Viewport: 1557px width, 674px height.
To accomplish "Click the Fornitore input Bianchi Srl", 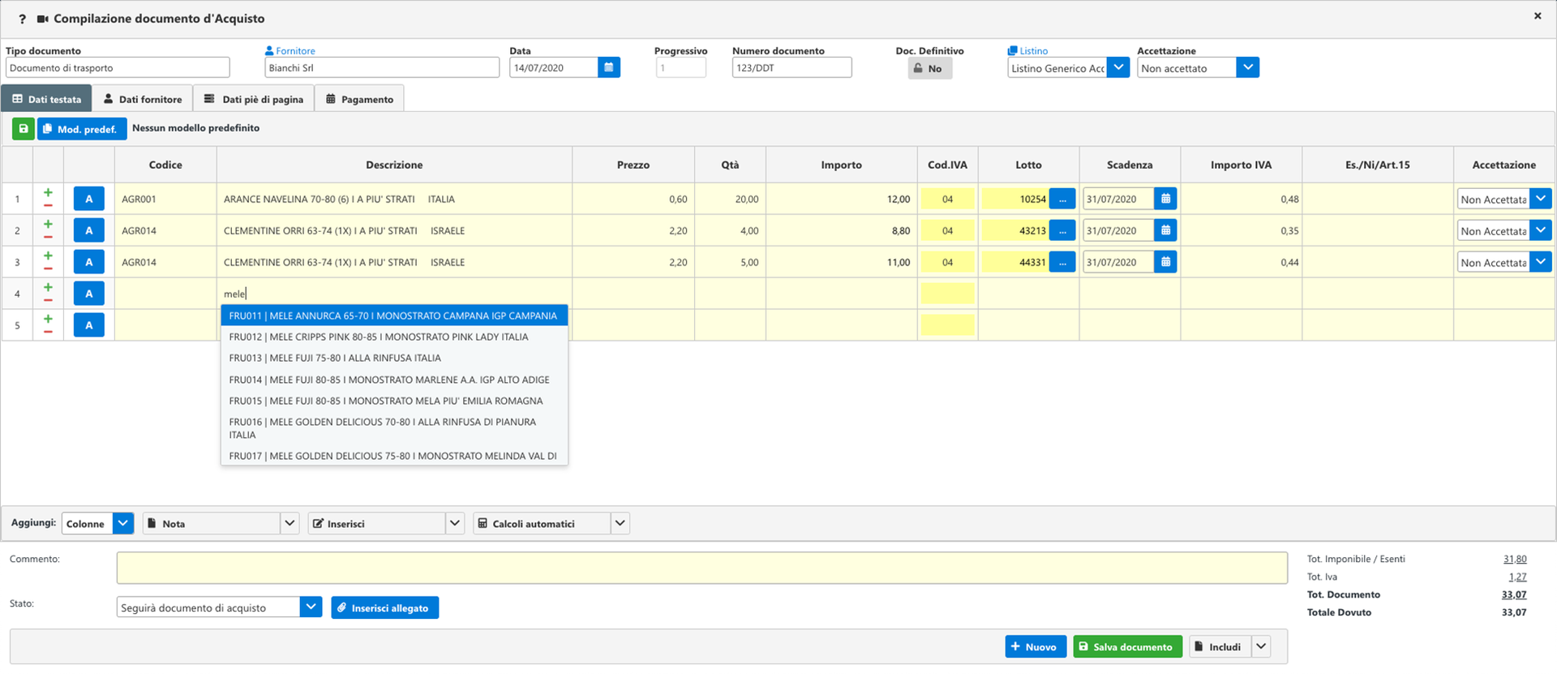I will click(382, 67).
